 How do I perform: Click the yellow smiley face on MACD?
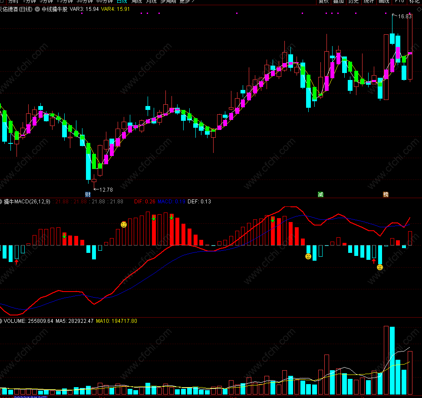[x=124, y=225]
